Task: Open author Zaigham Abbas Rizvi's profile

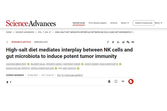Action: coord(16,64)
